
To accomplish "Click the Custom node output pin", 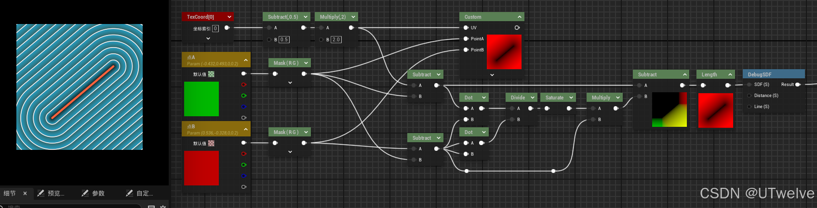I will point(517,28).
